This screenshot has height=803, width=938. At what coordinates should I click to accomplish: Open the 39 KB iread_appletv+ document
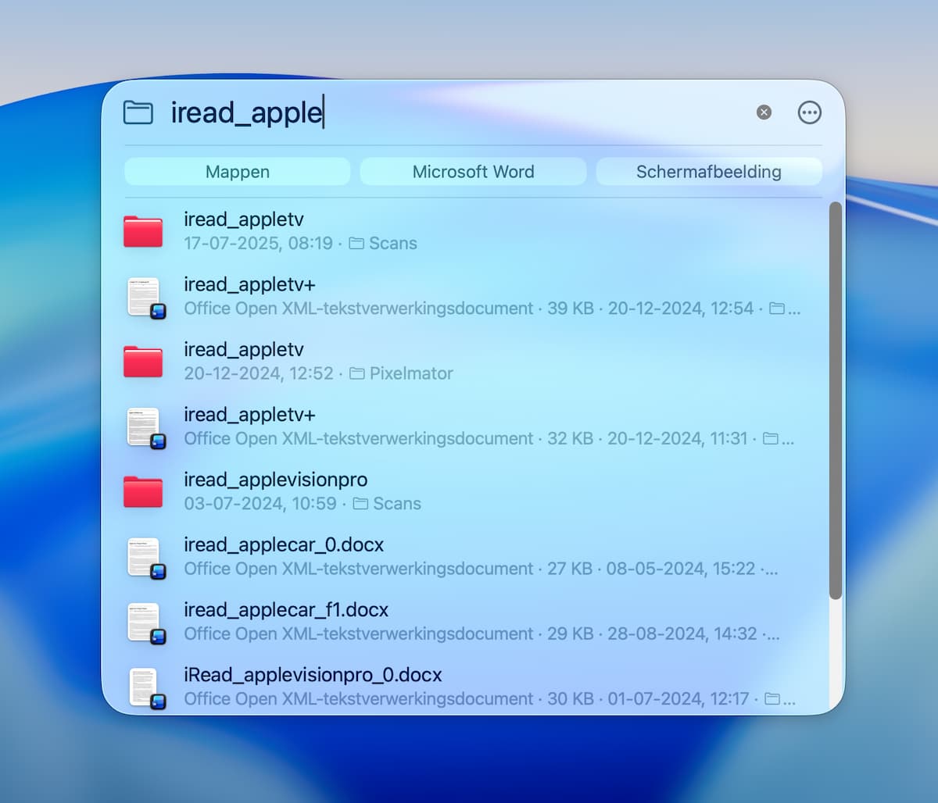143,297
